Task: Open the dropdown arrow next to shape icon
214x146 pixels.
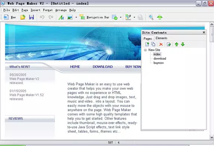Action: click(x=121, y=17)
